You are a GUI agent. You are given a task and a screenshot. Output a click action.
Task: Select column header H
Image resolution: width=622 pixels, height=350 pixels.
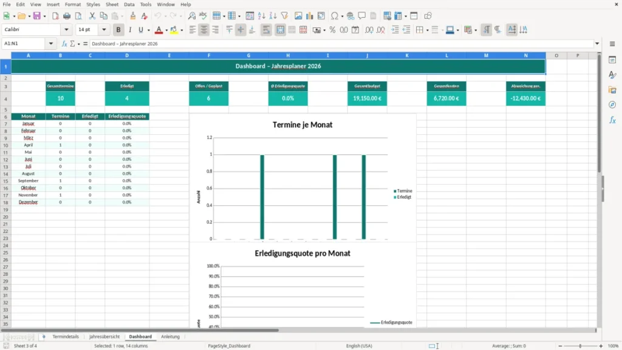[288, 55]
